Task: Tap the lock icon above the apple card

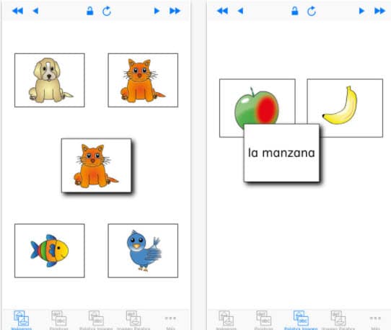Action: pyautogui.click(x=295, y=11)
